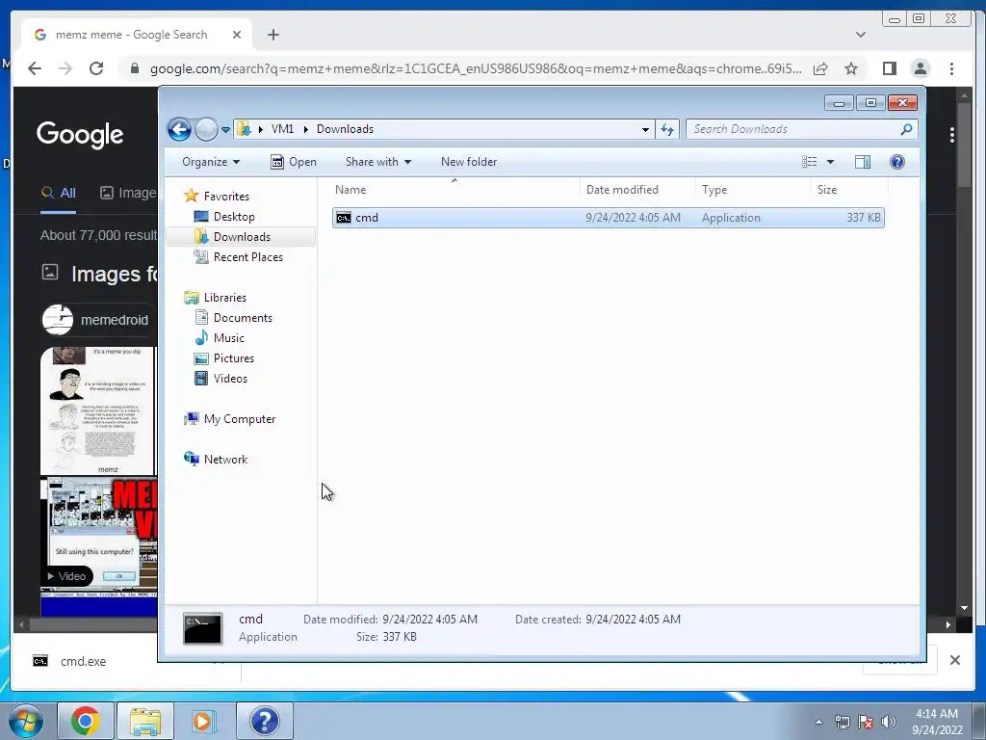Click the search magnifier icon in Explorer
The height and width of the screenshot is (740, 986).
tap(906, 129)
